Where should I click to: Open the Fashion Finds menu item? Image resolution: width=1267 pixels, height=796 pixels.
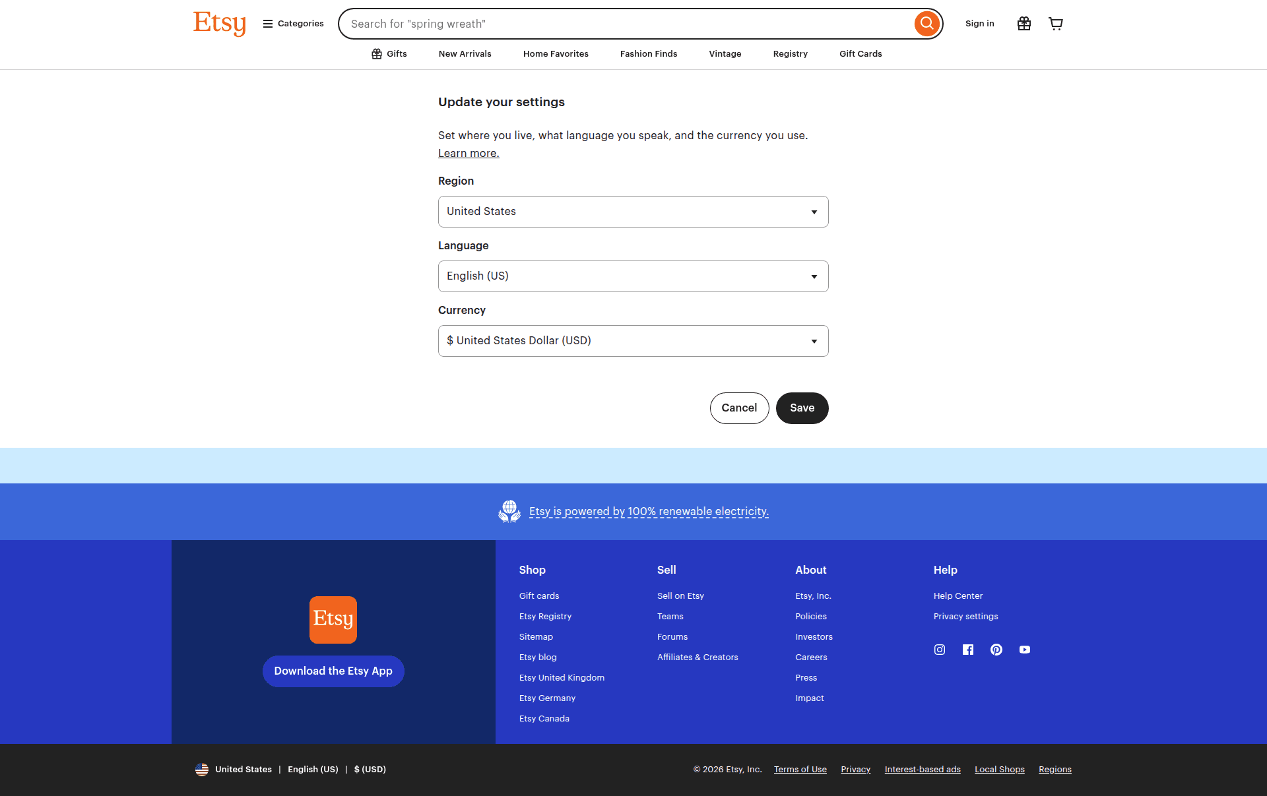coord(649,54)
